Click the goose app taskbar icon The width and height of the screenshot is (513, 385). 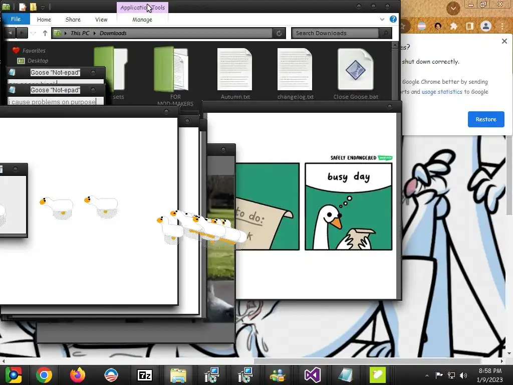tap(378, 375)
